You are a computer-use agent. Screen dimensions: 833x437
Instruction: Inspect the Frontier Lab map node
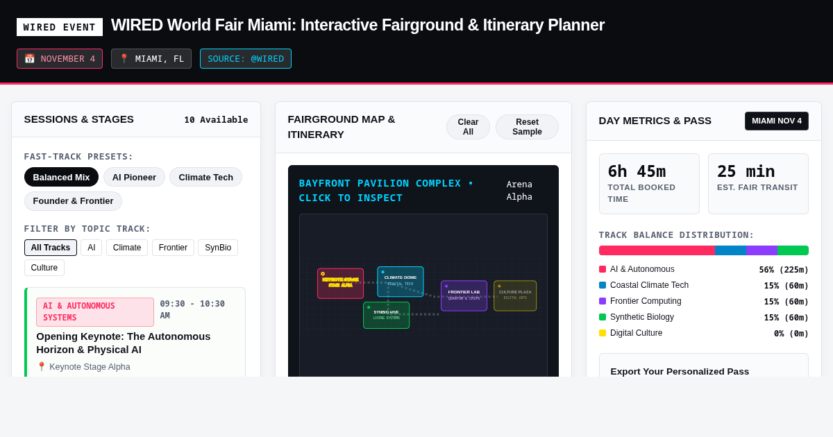coord(464,295)
